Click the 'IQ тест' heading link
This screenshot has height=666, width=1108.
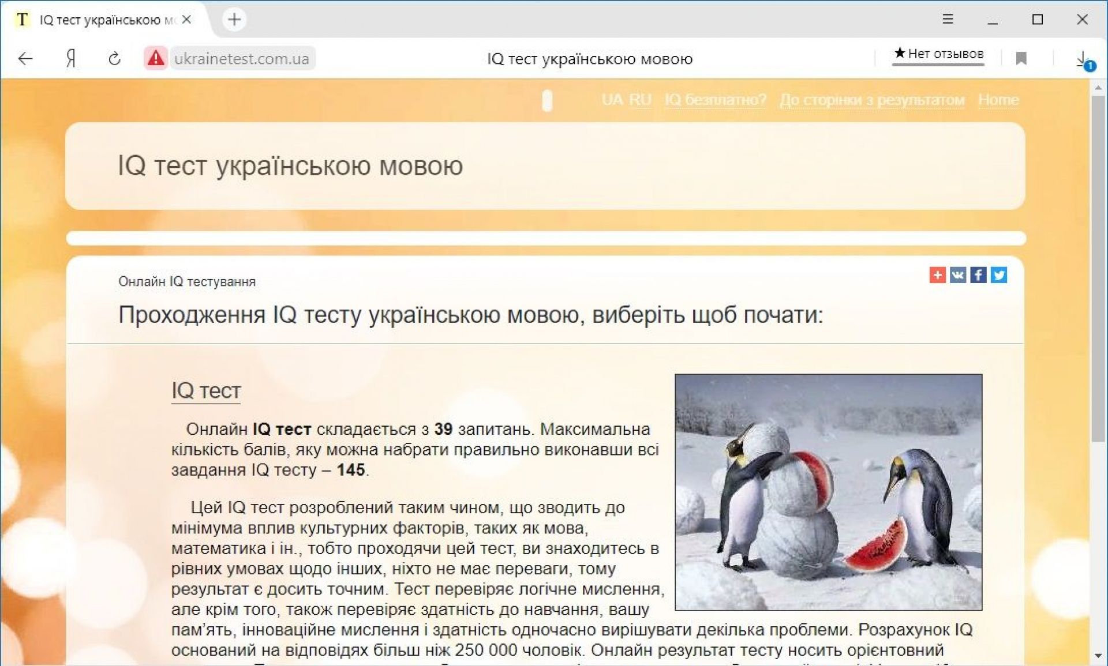[205, 391]
